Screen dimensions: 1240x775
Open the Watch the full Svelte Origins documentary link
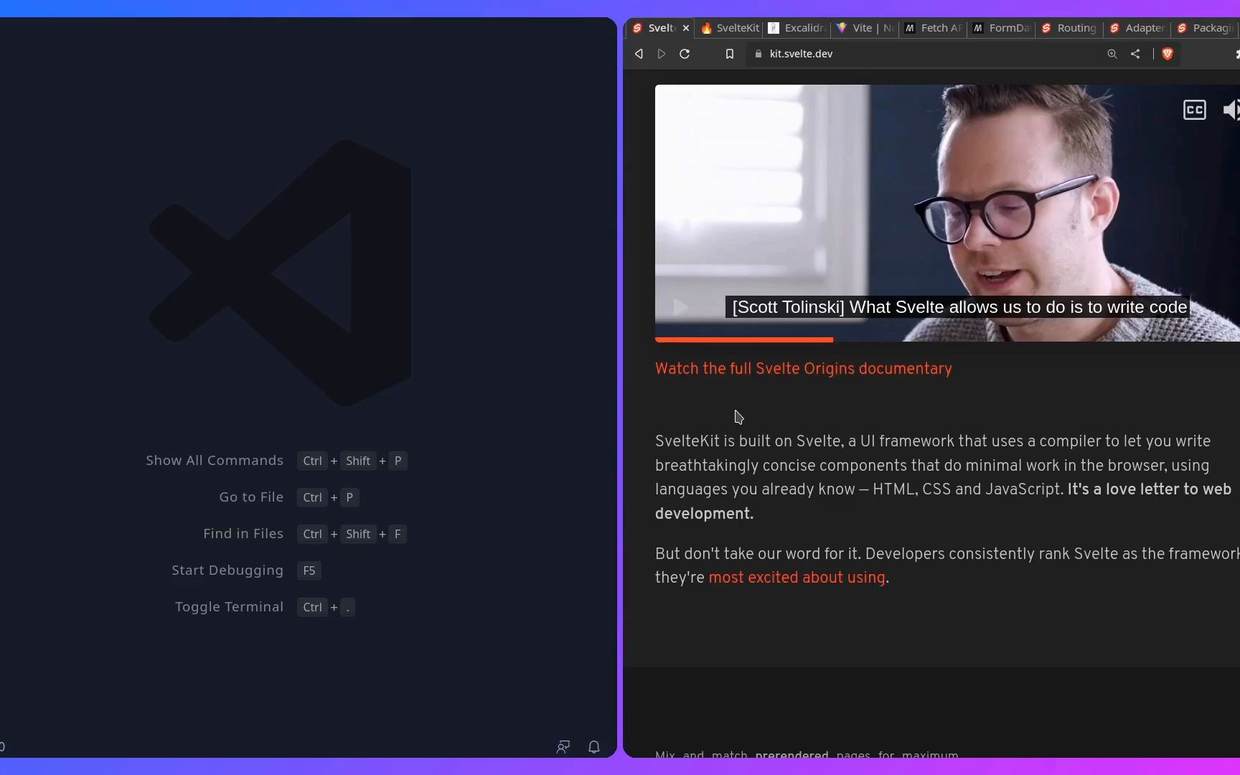click(804, 369)
